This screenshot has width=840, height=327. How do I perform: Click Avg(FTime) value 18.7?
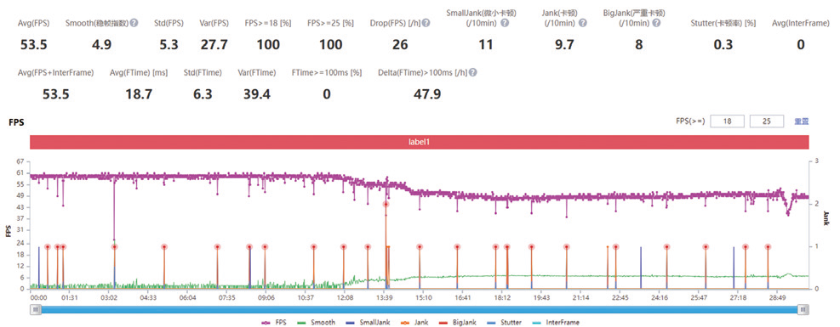pos(138,94)
